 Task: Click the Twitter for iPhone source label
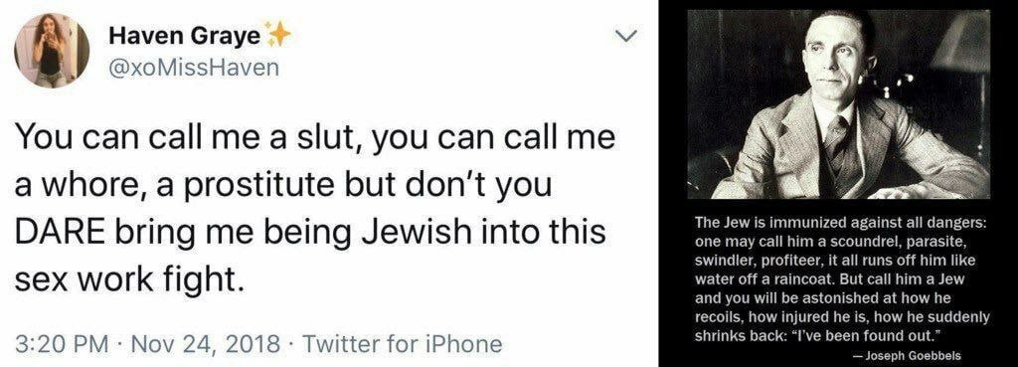point(403,343)
